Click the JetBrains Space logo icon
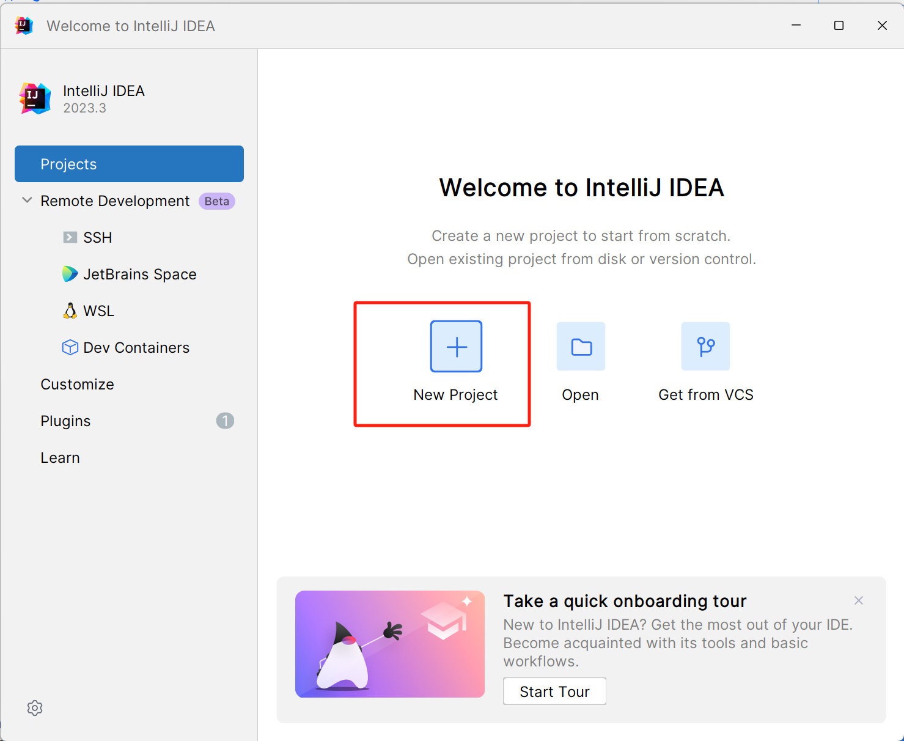The width and height of the screenshot is (904, 741). (70, 274)
